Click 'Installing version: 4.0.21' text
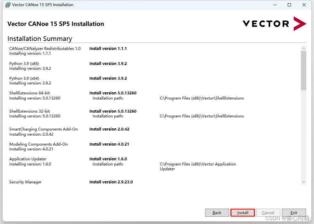314x224 pixels. pyautogui.click(x=31, y=149)
